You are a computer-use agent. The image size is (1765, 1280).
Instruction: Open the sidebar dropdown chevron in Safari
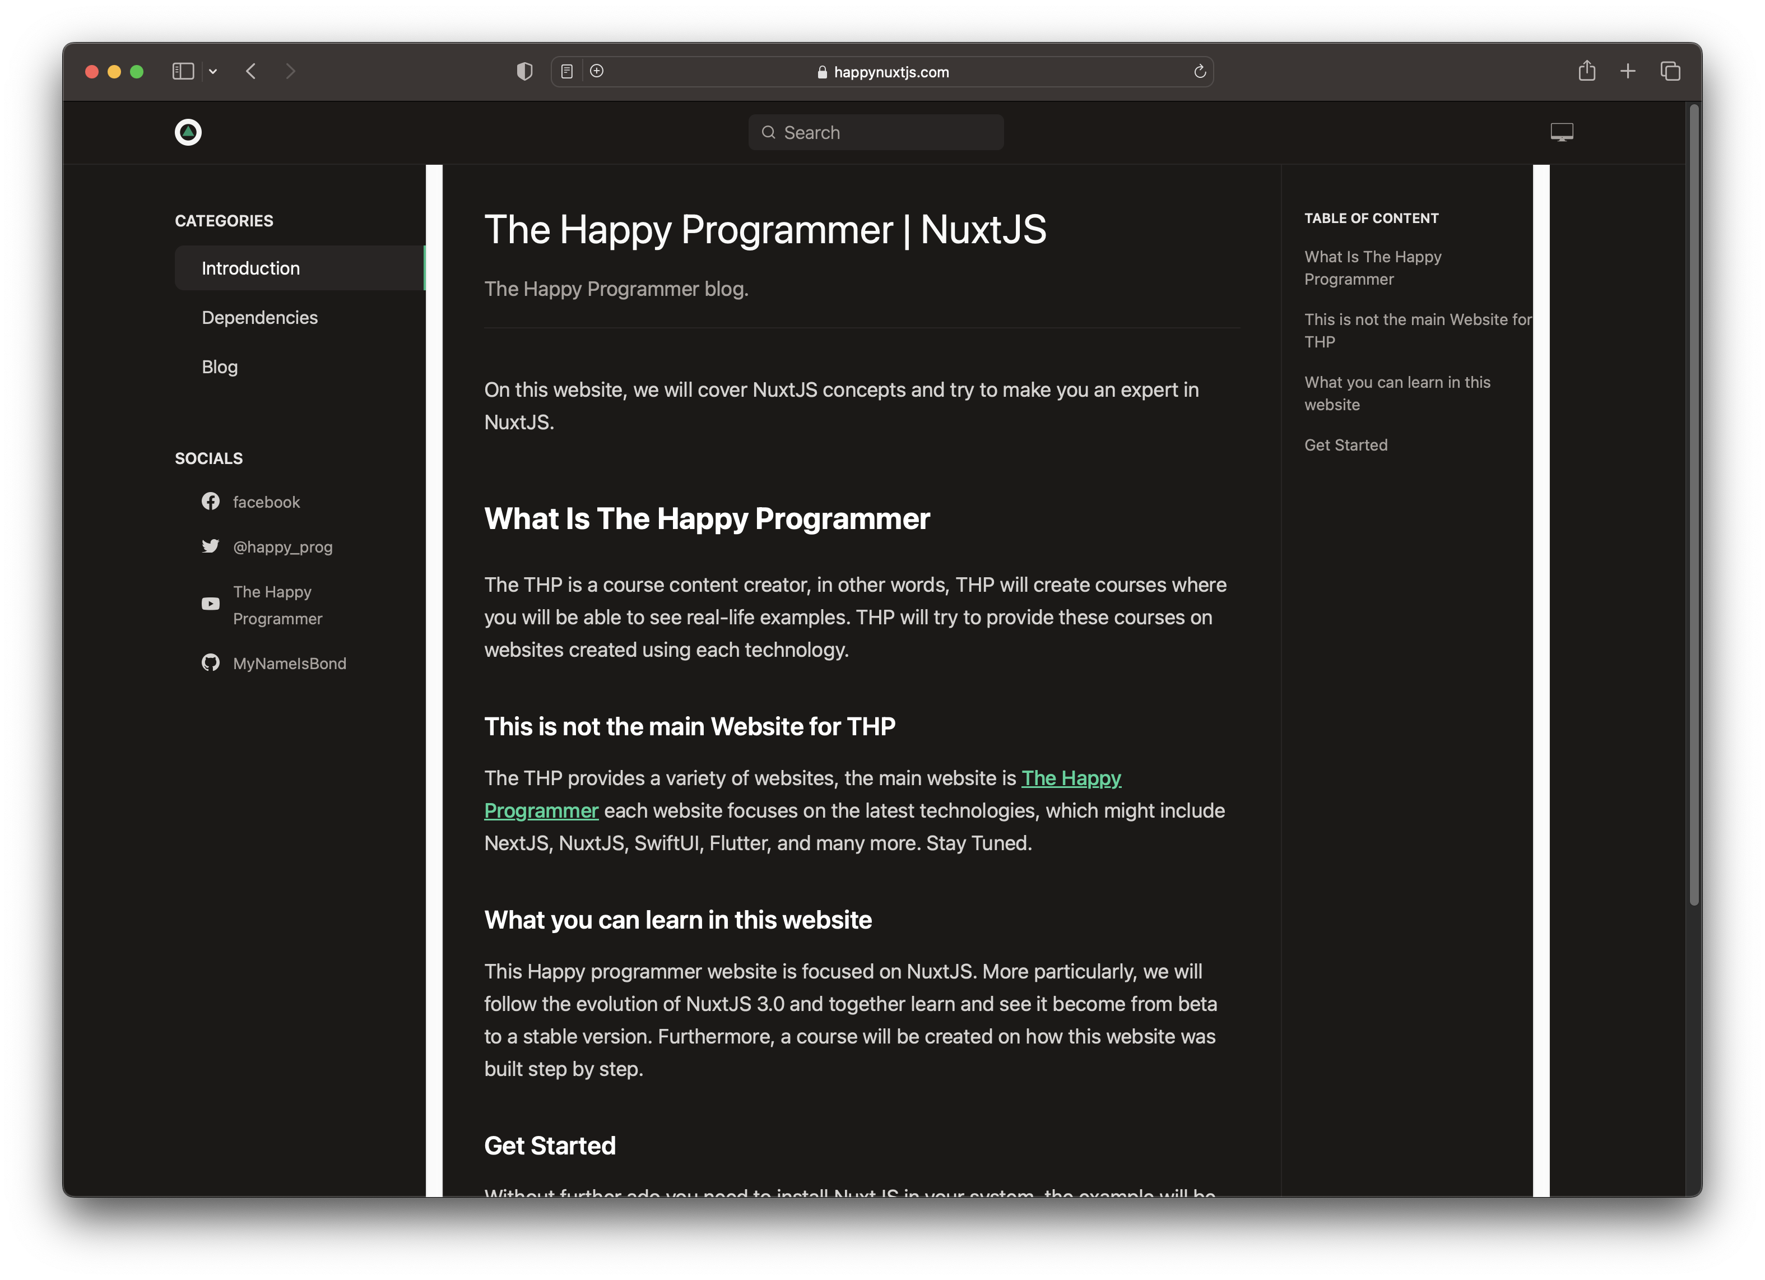[212, 72]
